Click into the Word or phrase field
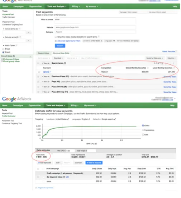 click(95, 20)
